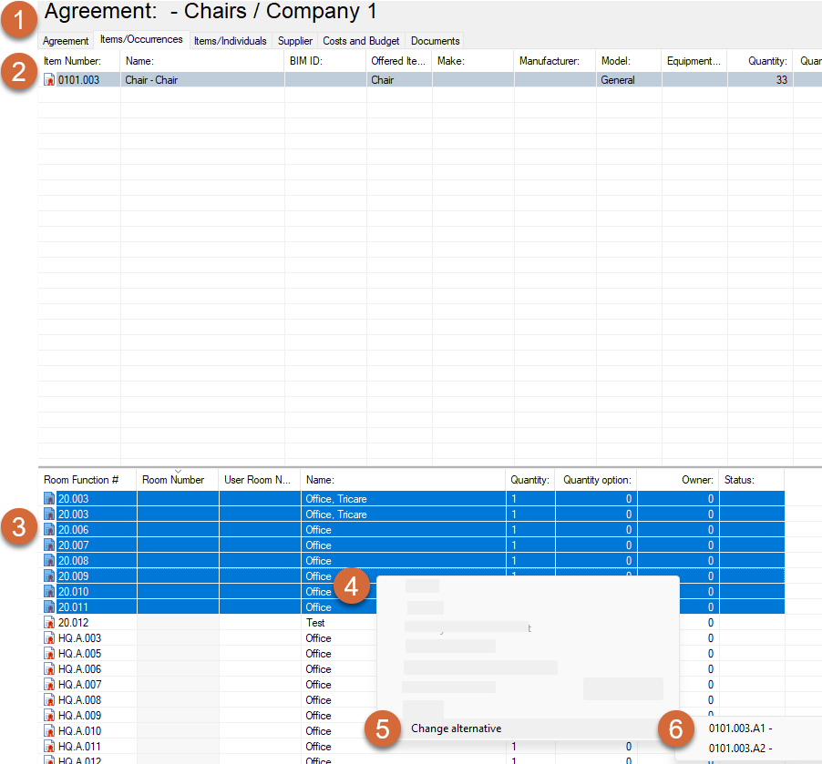
Task: Click the room icon for 20.006
Action: [x=49, y=530]
